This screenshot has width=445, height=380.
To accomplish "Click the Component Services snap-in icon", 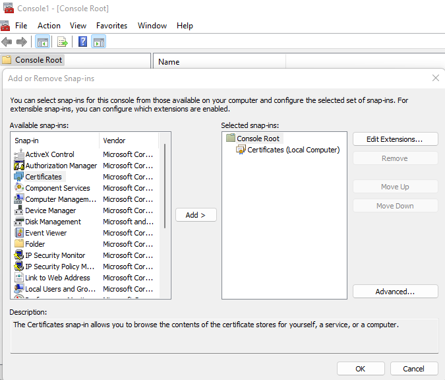I will point(18,188).
